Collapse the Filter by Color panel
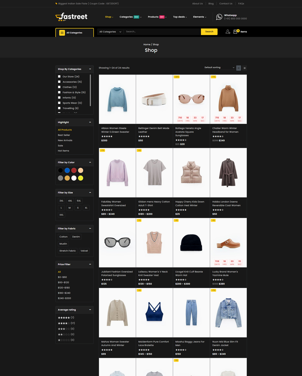Image resolution: width=302 pixels, height=376 pixels. (x=90, y=162)
